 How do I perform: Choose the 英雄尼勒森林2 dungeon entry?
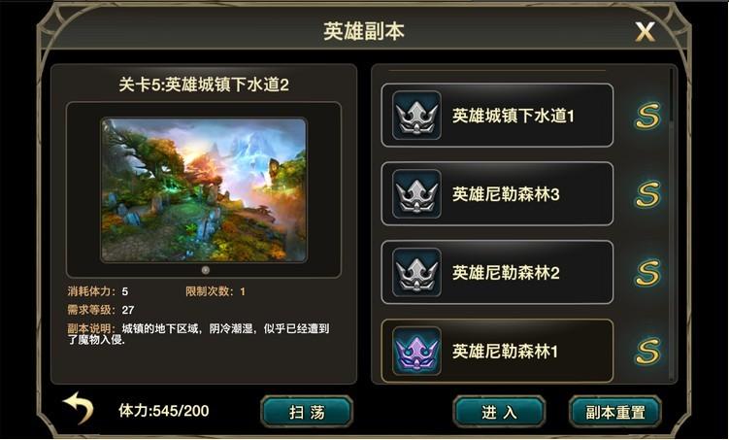point(497,273)
